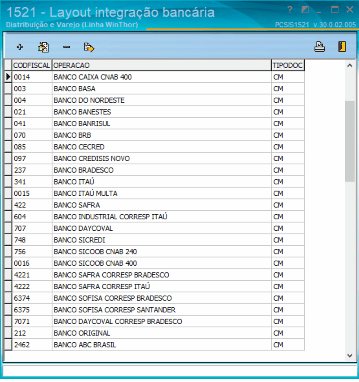
Task: Click the code cell 0014
Action: pos(32,77)
